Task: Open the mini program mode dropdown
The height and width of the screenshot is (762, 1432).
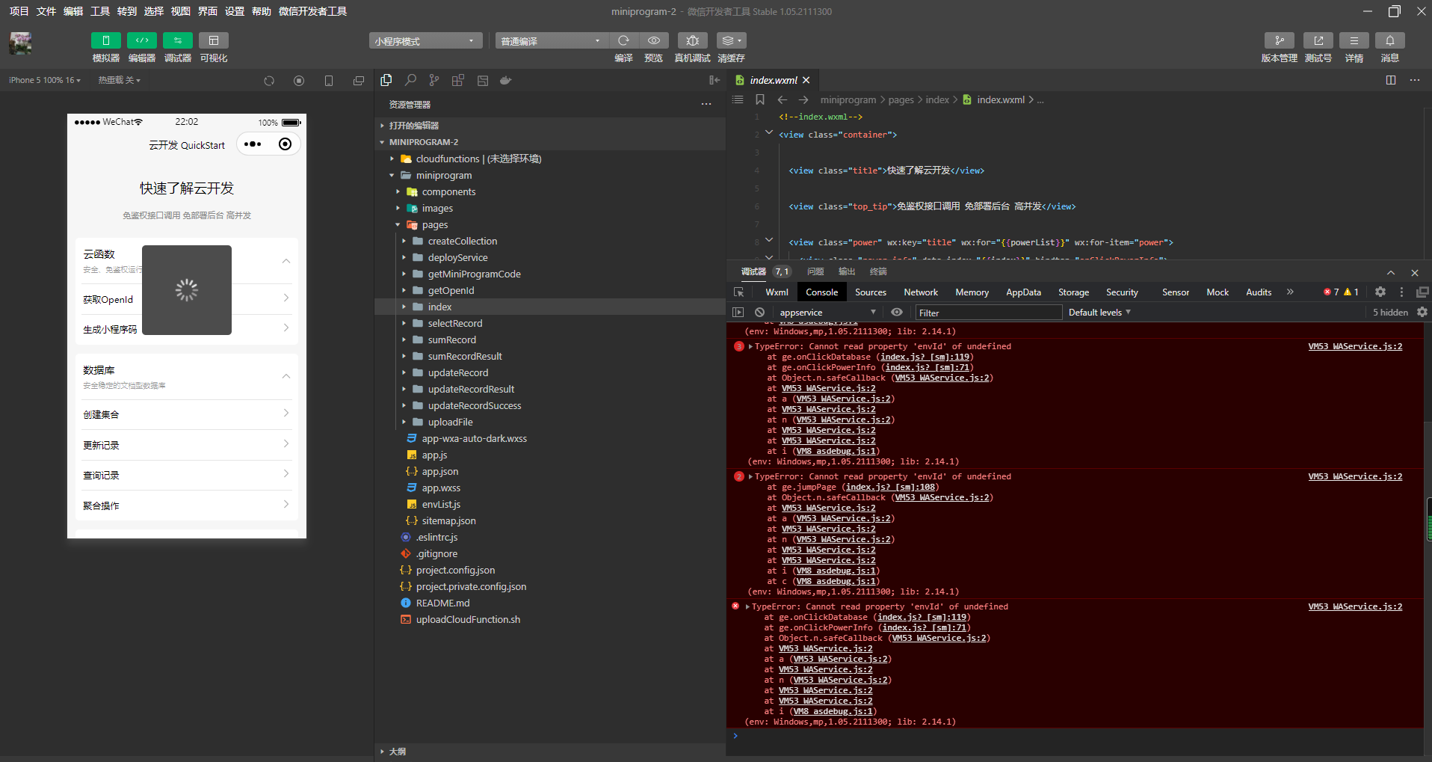Action: pyautogui.click(x=425, y=41)
